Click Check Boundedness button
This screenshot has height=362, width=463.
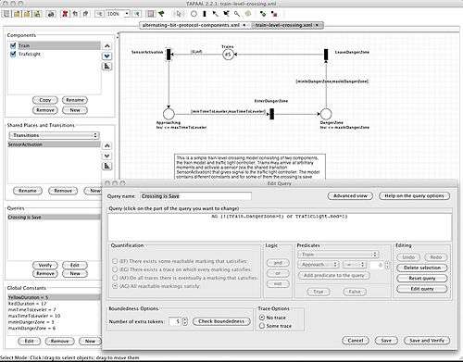coord(221,321)
